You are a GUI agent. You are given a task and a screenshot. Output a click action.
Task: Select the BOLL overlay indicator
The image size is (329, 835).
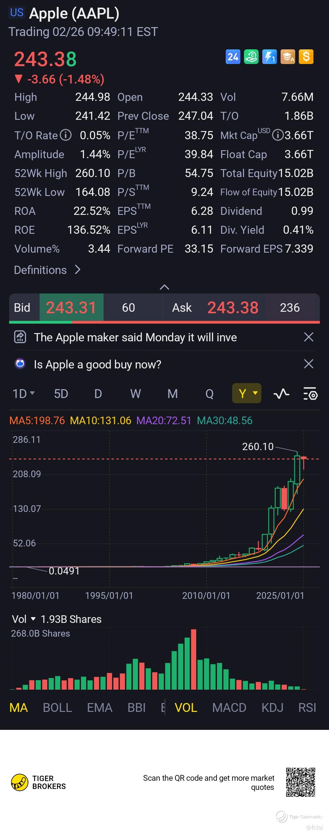[x=57, y=708]
